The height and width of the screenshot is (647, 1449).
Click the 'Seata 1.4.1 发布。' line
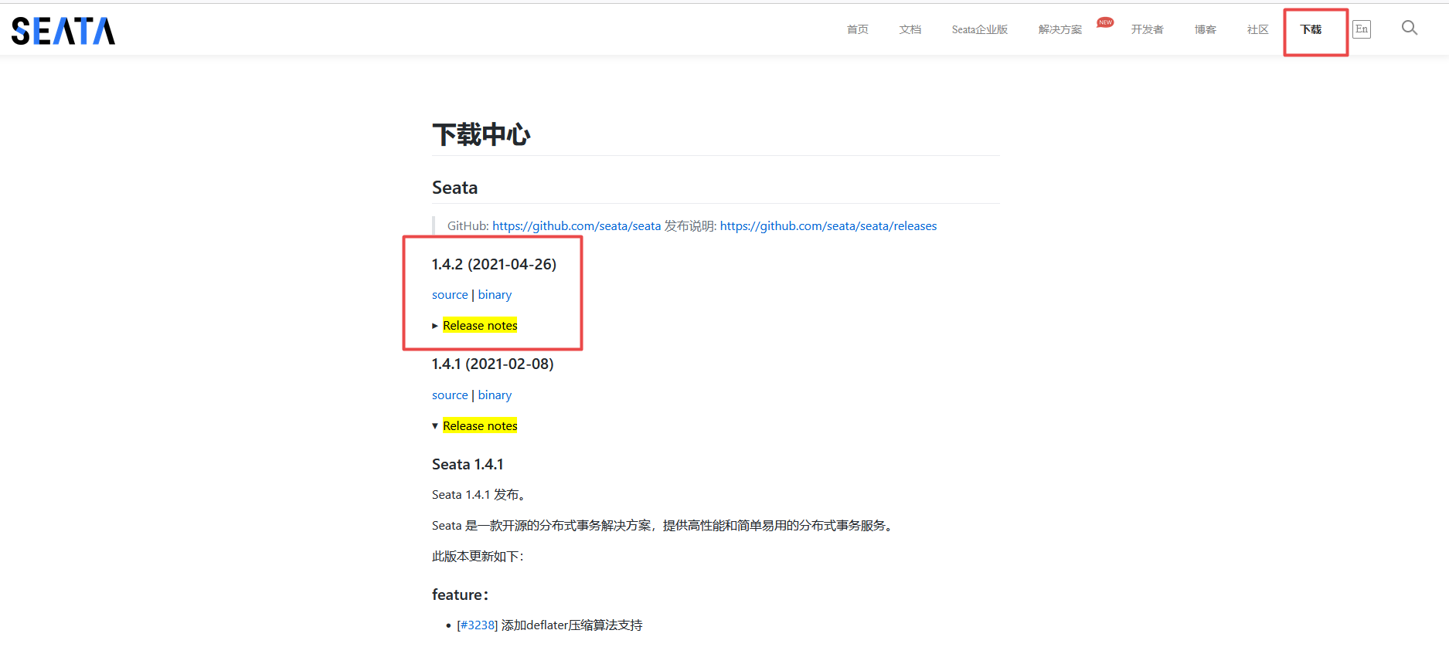pyautogui.click(x=480, y=495)
